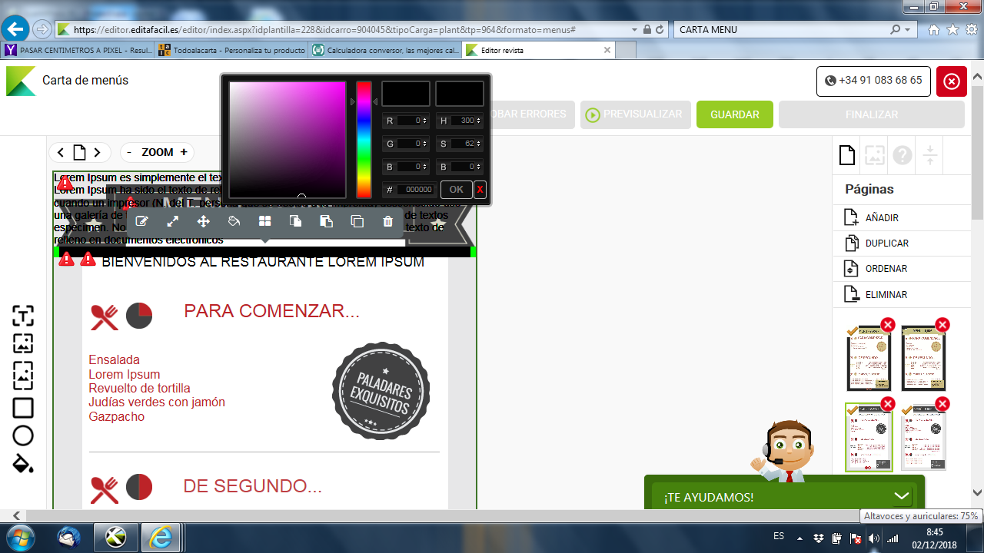This screenshot has width=984, height=553.
Task: Click the resize expand icon in floating toolbar
Action: [x=173, y=221]
